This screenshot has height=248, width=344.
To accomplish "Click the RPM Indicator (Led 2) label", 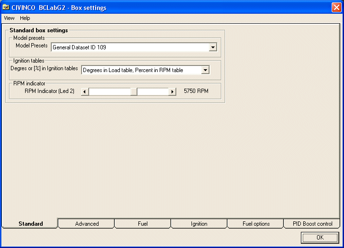I will tap(49, 91).
